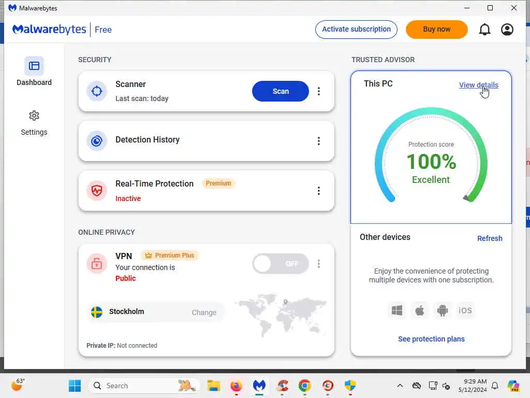Viewport: 530px width, 398px height.
Task: Open Google Chrome from the taskbar
Action: point(304,386)
